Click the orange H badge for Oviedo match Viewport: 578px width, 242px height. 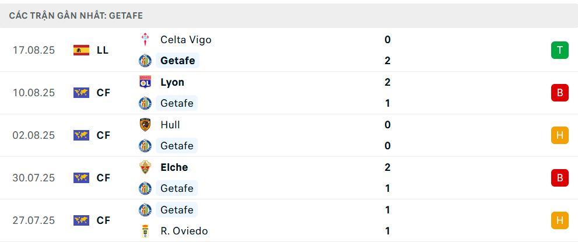(559, 220)
